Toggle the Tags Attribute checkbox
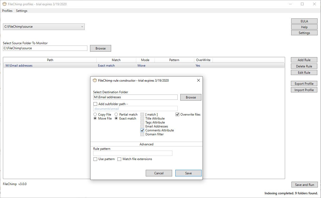Image resolution: width=321 pixels, height=198 pixels. pos(142,122)
